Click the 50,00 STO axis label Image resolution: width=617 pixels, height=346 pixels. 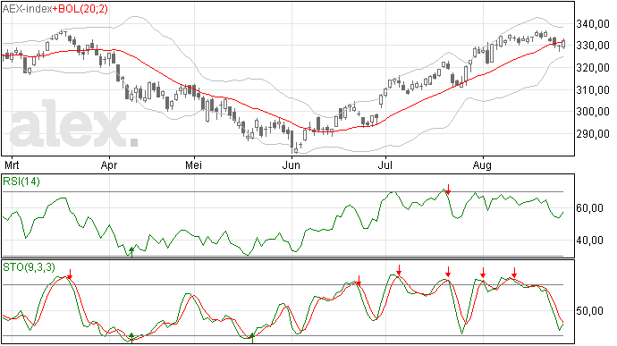[x=589, y=311]
